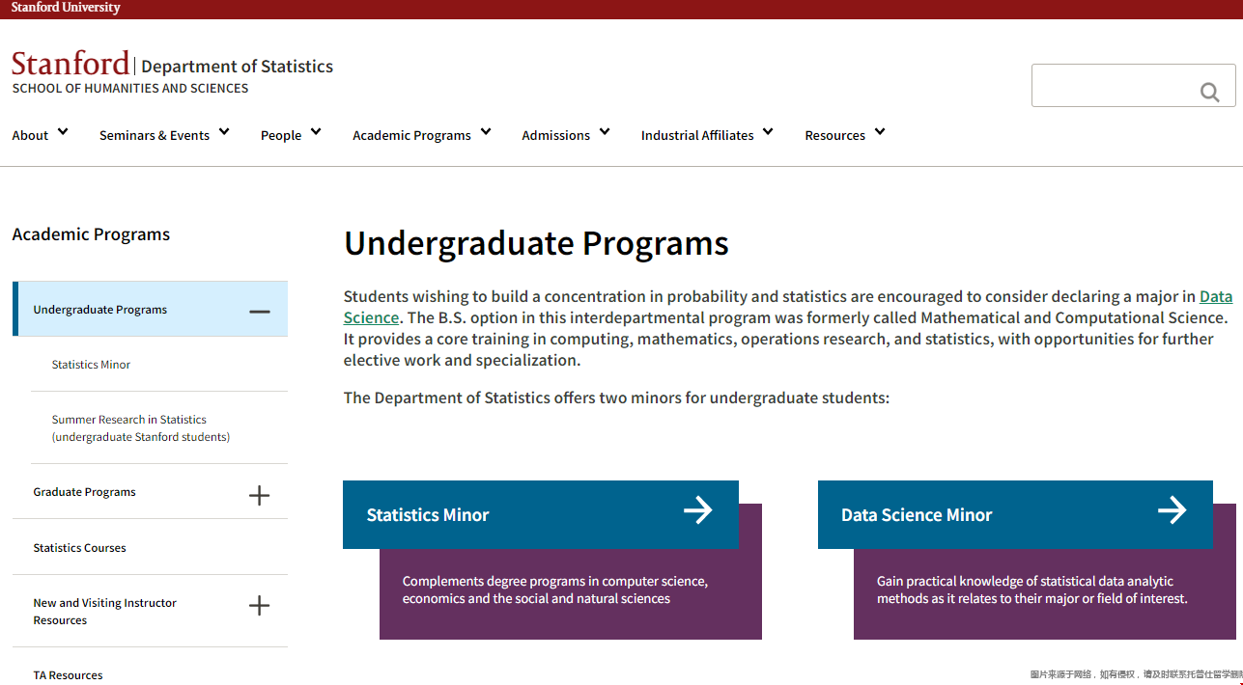Open the Stanford logo homepage link

click(x=71, y=64)
